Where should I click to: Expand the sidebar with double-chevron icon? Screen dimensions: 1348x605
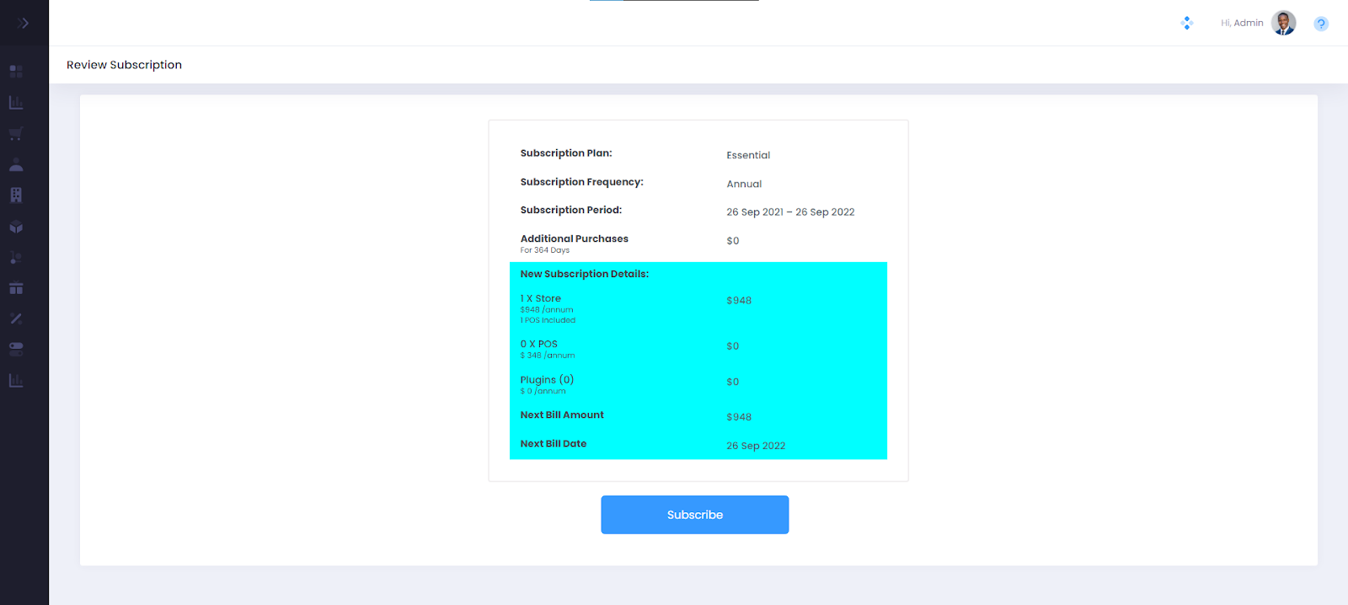[24, 23]
